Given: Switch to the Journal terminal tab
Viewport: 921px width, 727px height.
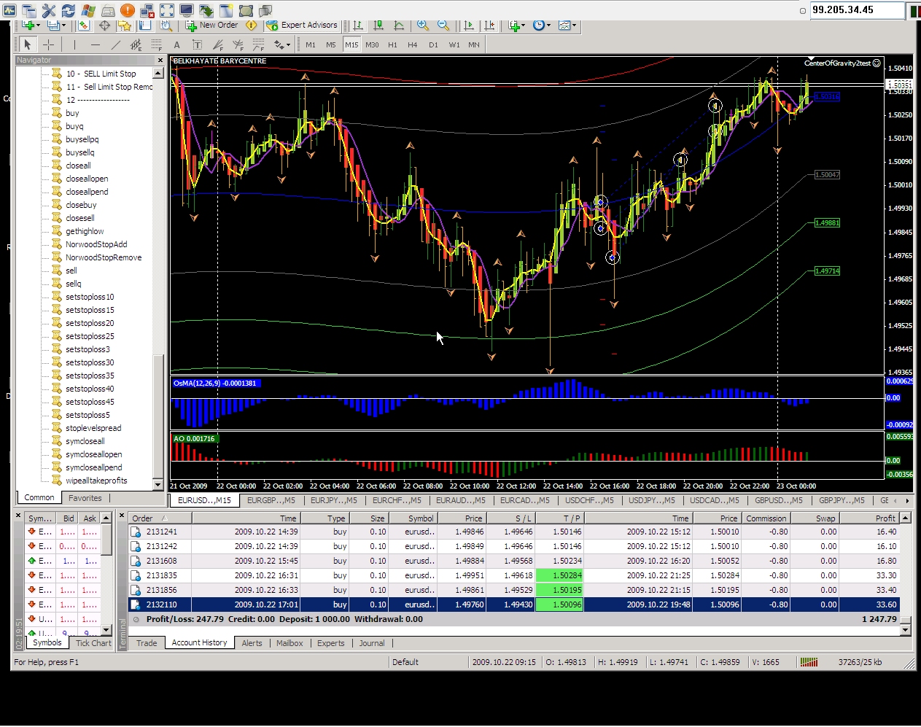Looking at the screenshot, I should point(371,643).
